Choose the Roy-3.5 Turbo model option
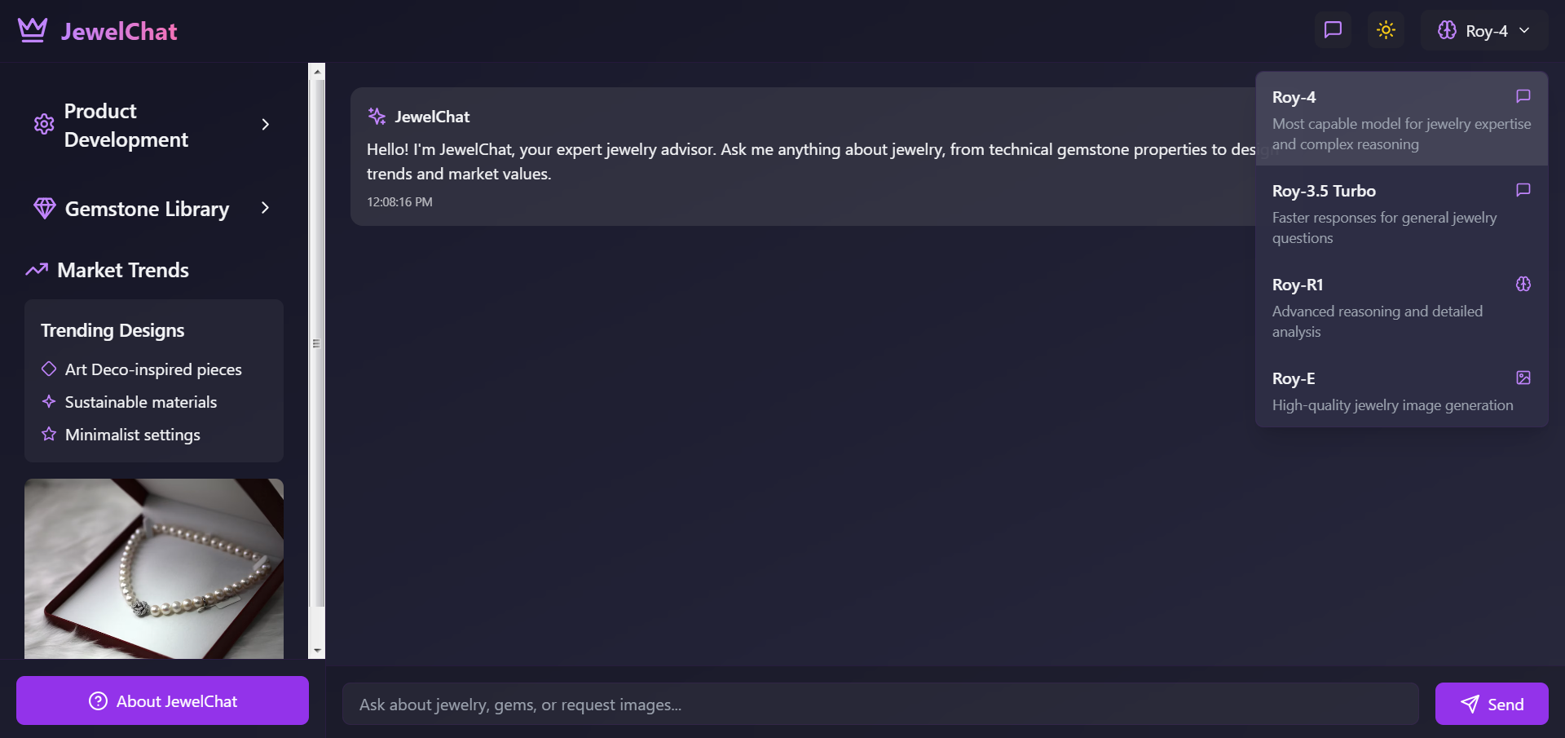1565x738 pixels. (x=1401, y=213)
